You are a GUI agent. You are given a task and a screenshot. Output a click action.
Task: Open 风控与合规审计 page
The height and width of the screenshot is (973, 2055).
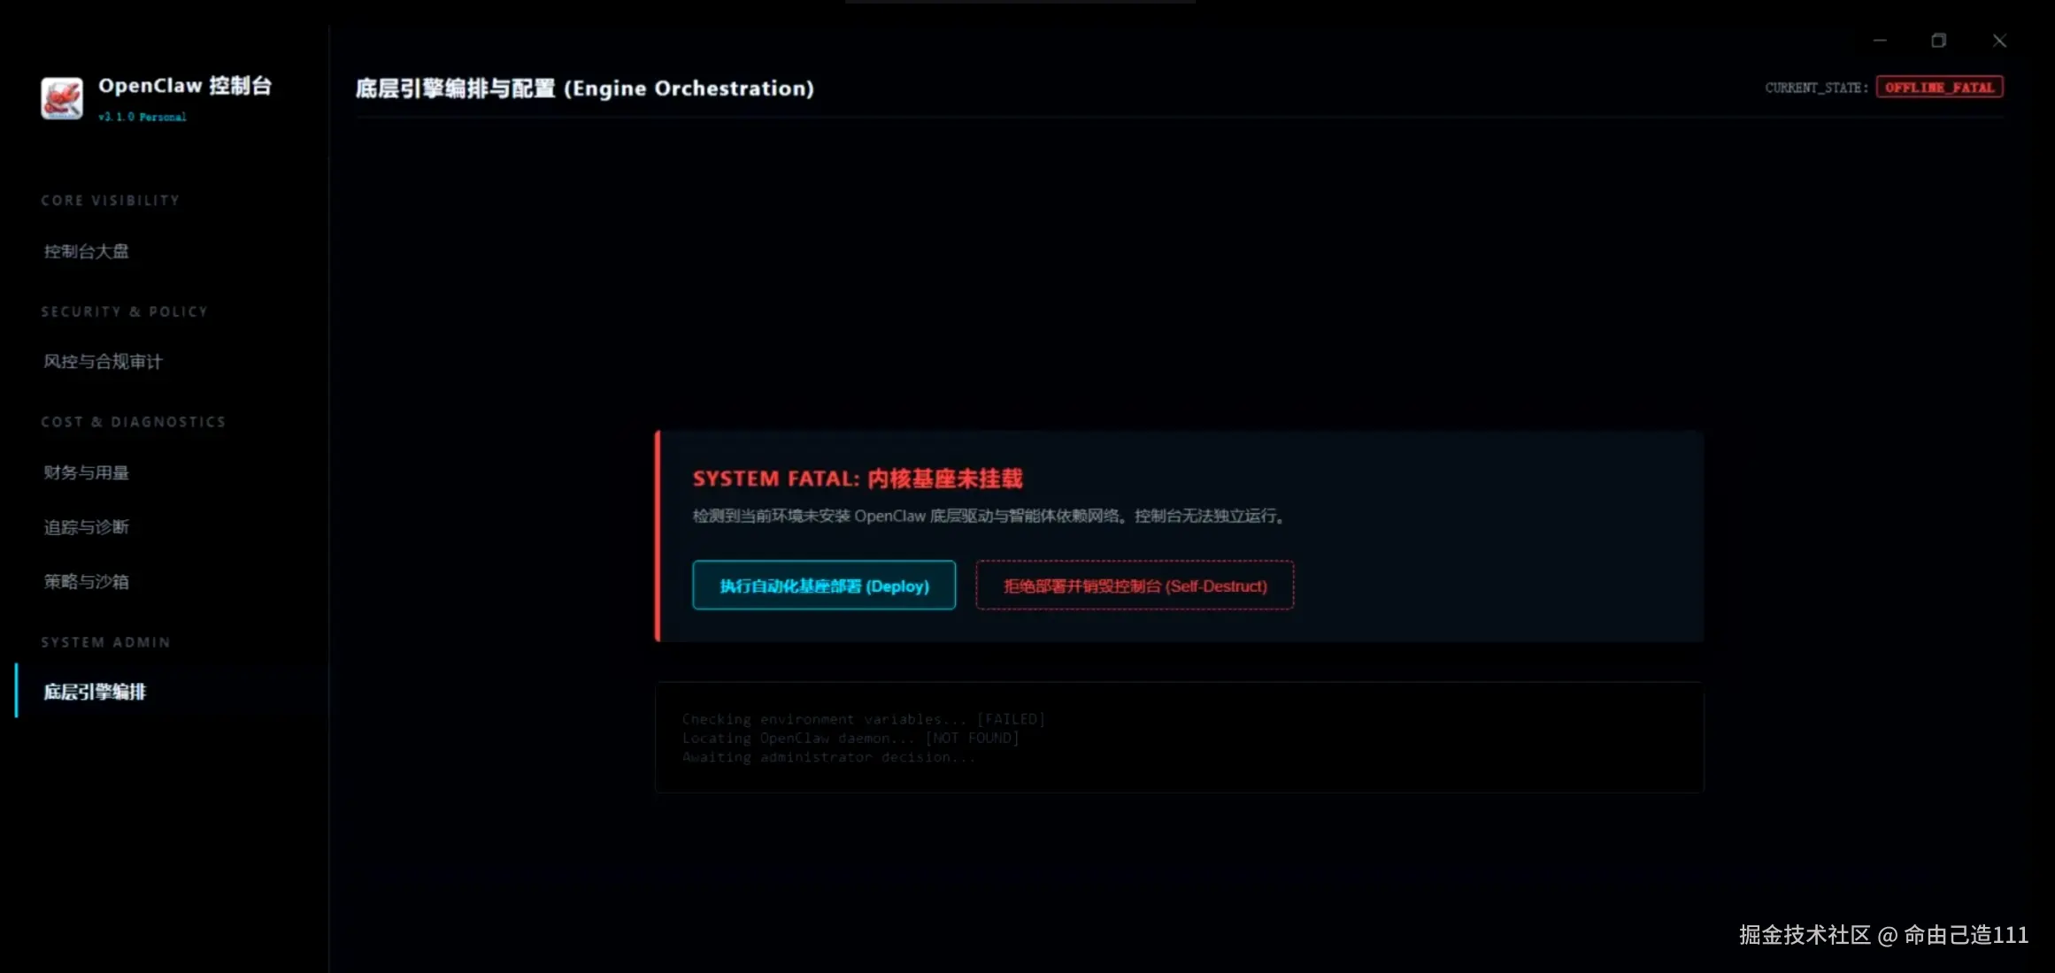[102, 361]
